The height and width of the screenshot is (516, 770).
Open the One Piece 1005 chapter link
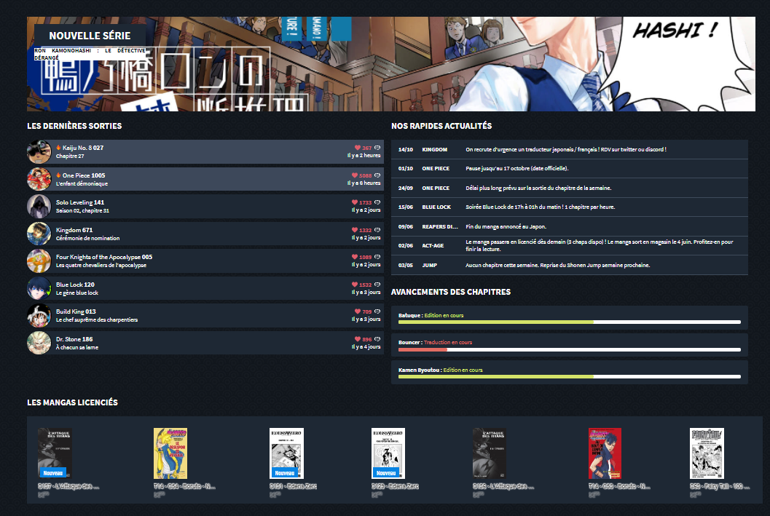click(84, 175)
